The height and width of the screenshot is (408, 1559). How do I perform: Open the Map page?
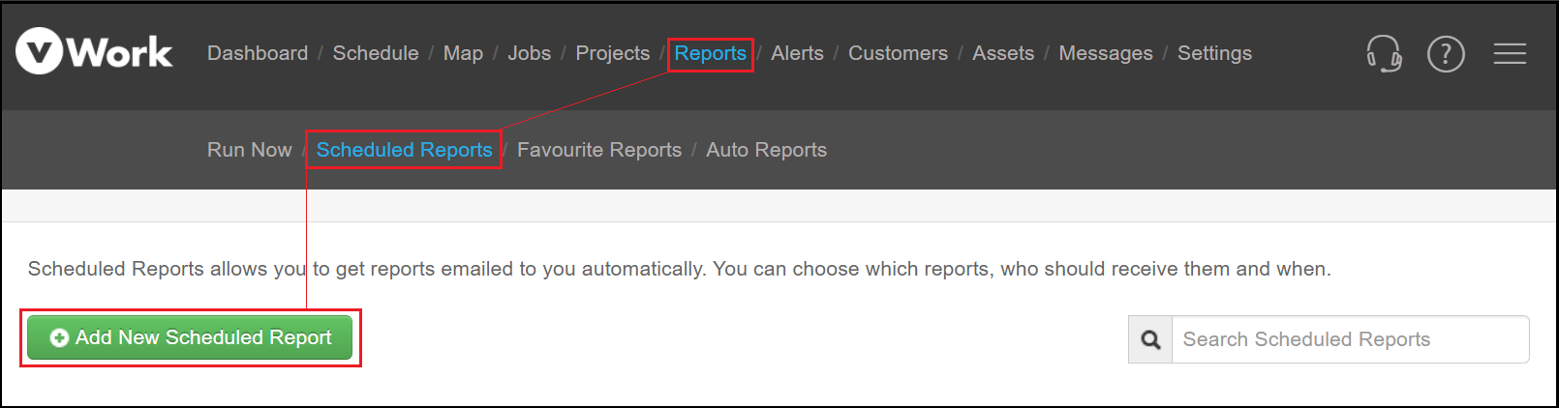tap(463, 53)
